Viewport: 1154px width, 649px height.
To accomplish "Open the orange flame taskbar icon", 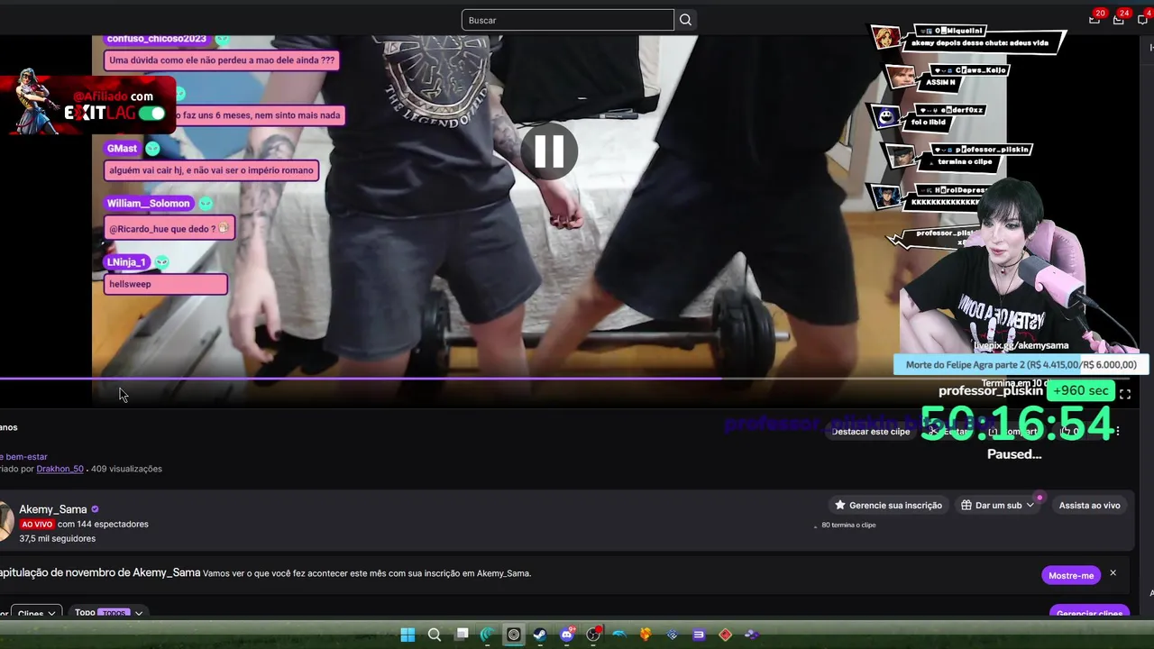I will [x=646, y=635].
